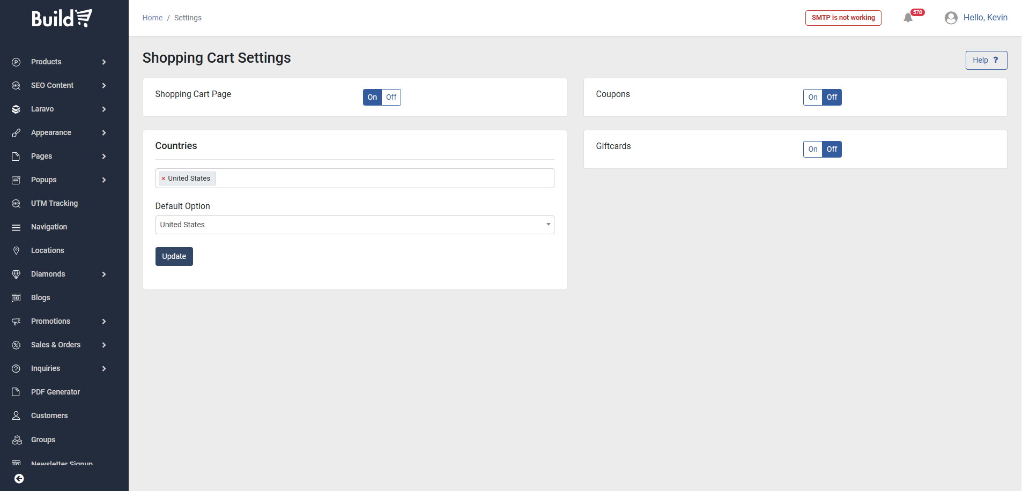Screen dimensions: 1022x491
Task: Expand the Popups submenu chevron
Action: click(x=104, y=180)
